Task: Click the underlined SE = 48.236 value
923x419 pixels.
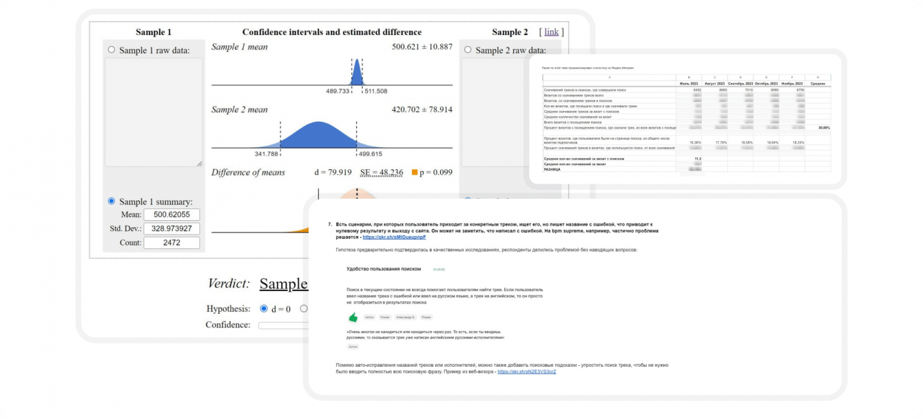Action: (382, 172)
